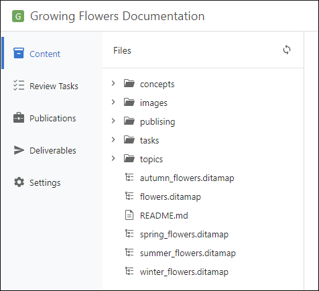Click the green G project logo
The height and width of the screenshot is (291, 319).
[18, 16]
